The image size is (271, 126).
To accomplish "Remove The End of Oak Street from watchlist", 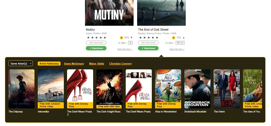I will 148,48.
